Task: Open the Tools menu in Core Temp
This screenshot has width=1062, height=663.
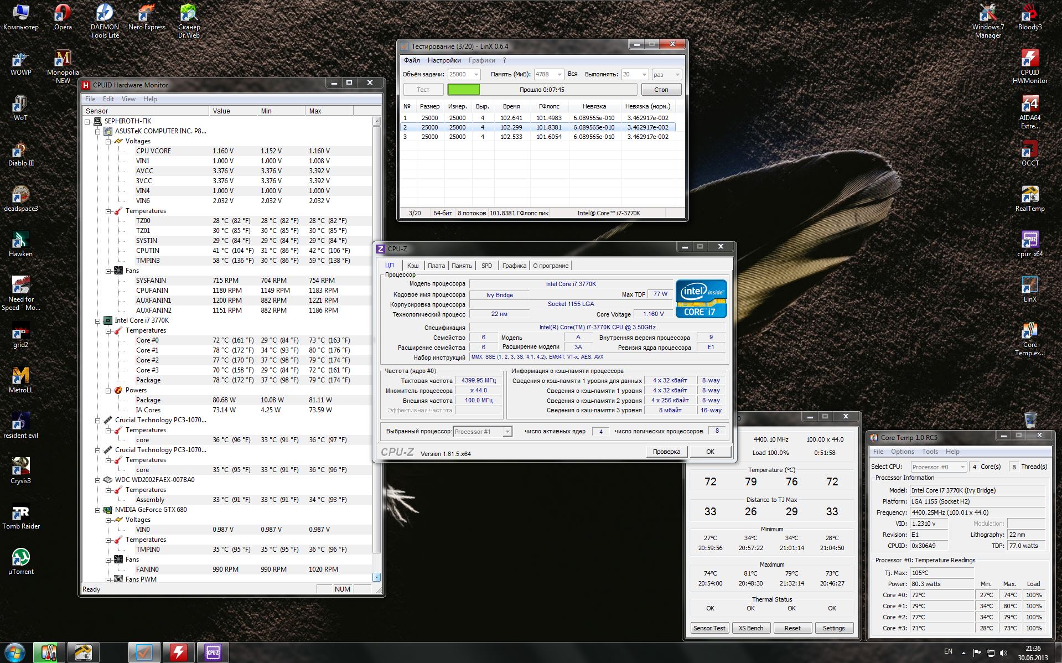Action: pyautogui.click(x=930, y=452)
